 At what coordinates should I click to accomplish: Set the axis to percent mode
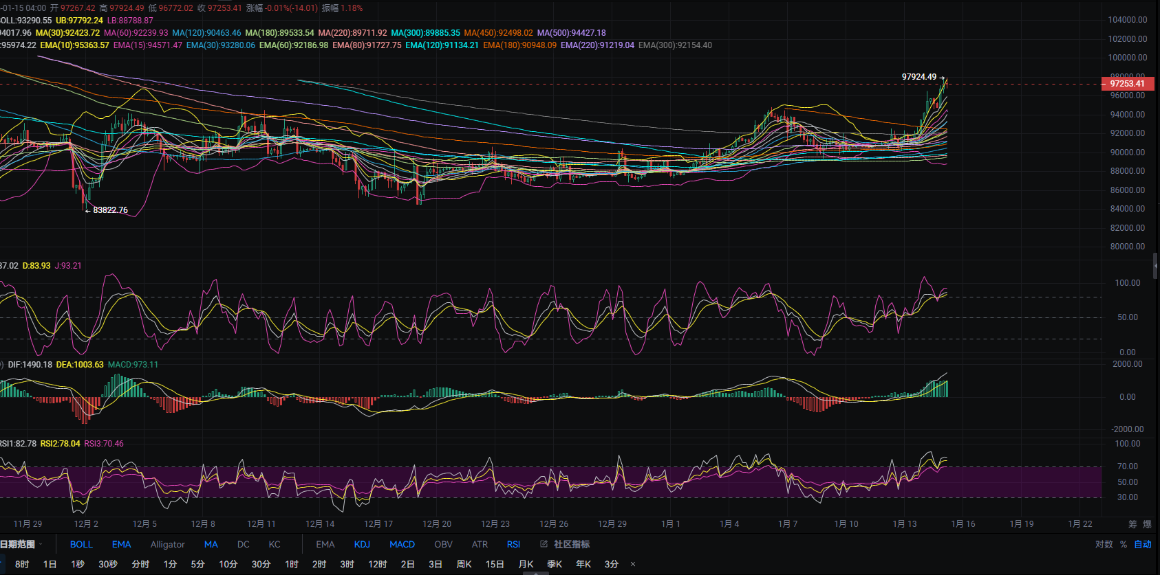[1124, 544]
